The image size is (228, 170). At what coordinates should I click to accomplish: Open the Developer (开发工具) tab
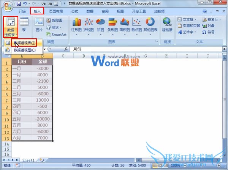pyautogui.click(x=139, y=11)
